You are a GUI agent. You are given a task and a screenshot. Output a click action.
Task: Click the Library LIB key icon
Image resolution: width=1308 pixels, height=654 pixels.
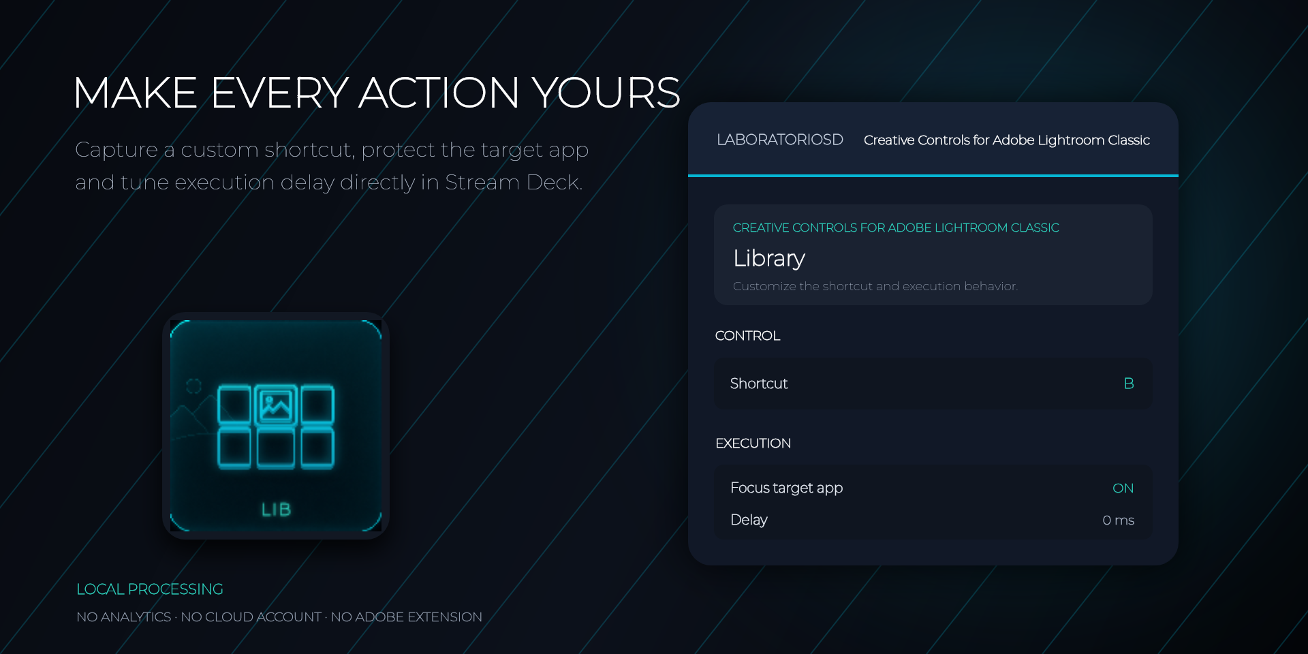click(x=276, y=426)
